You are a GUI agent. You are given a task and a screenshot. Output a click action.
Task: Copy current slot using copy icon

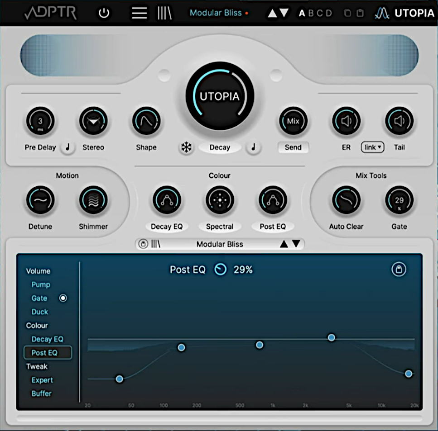click(x=347, y=13)
